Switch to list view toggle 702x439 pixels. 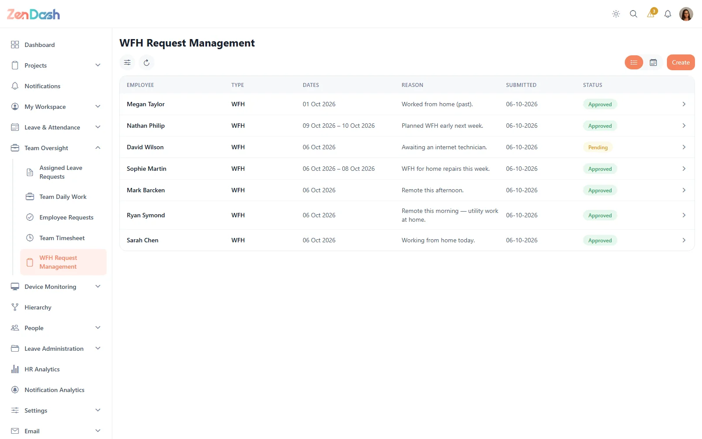pos(634,62)
